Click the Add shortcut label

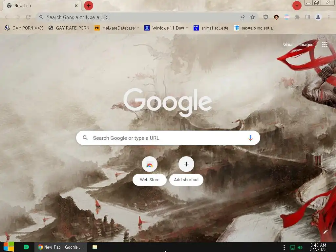186,179
